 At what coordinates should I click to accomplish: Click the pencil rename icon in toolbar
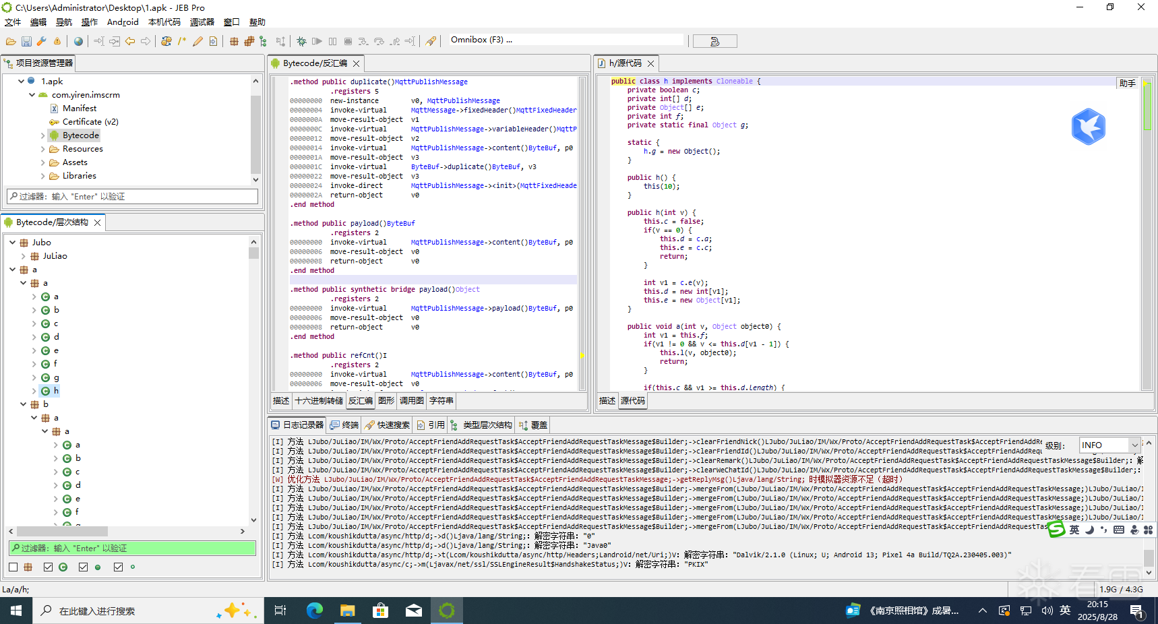pos(197,41)
